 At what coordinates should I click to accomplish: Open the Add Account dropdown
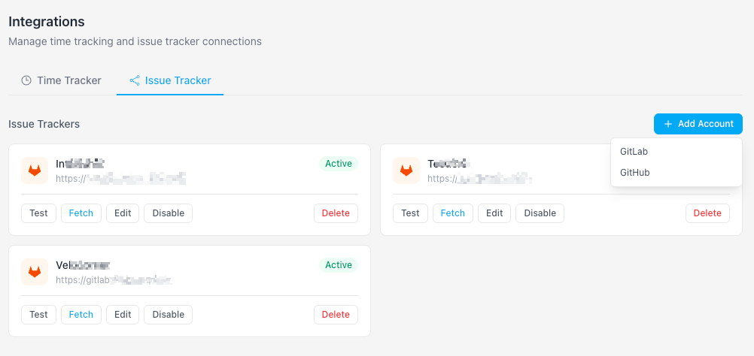[x=698, y=124]
